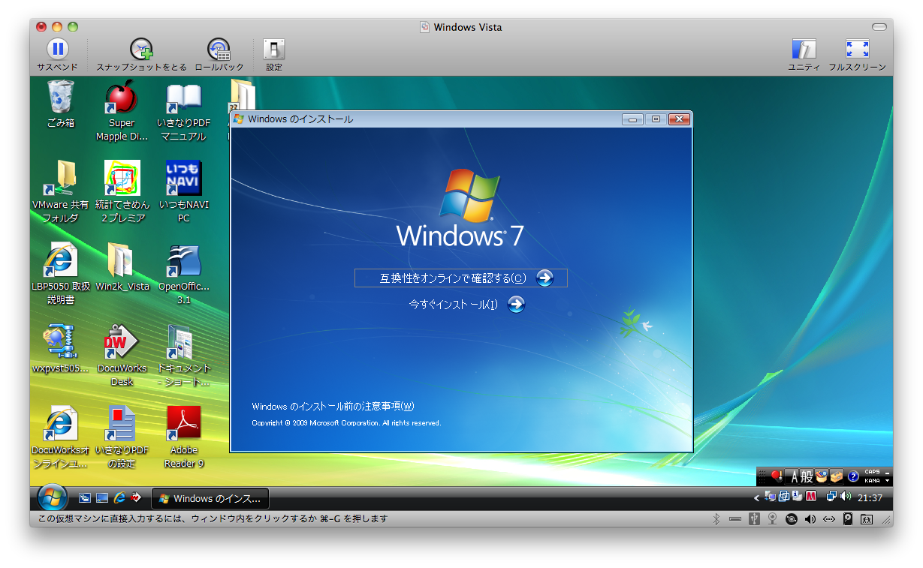Click the USB device status icon
Image resolution: width=923 pixels, height=568 pixels.
(754, 518)
